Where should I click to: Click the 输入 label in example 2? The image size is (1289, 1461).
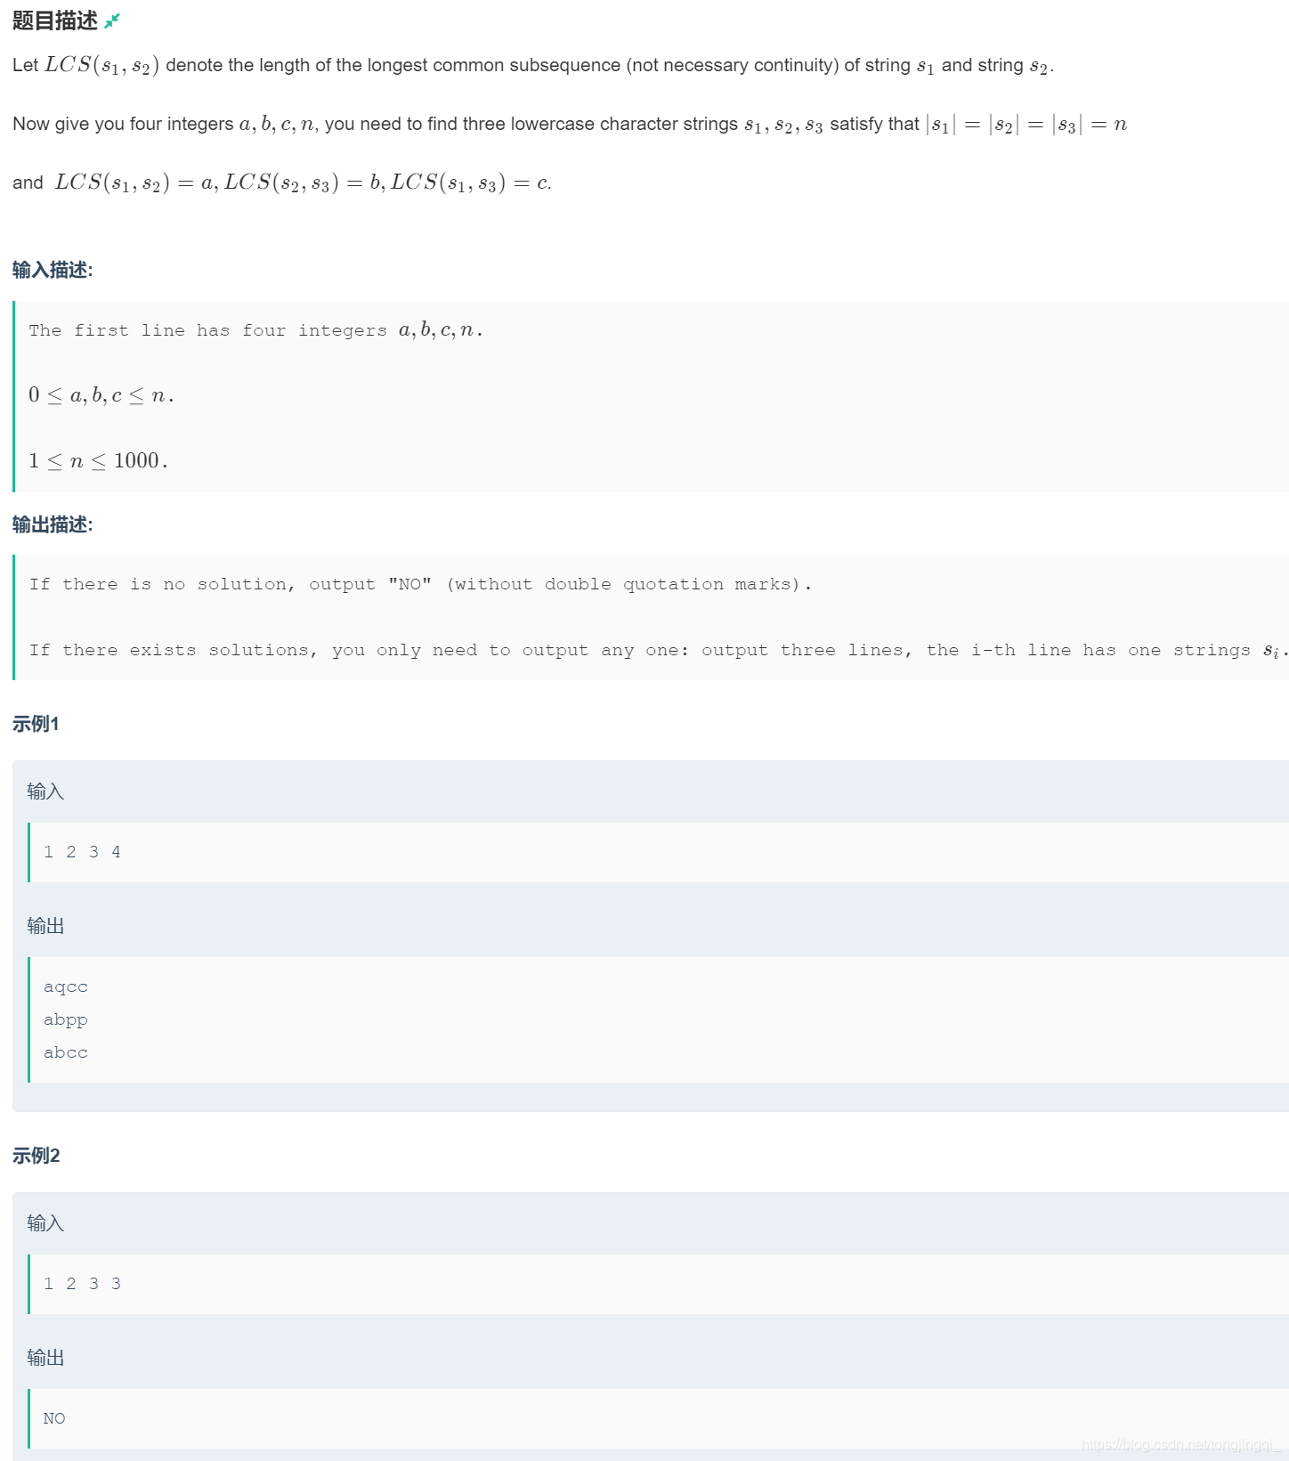click(45, 1223)
